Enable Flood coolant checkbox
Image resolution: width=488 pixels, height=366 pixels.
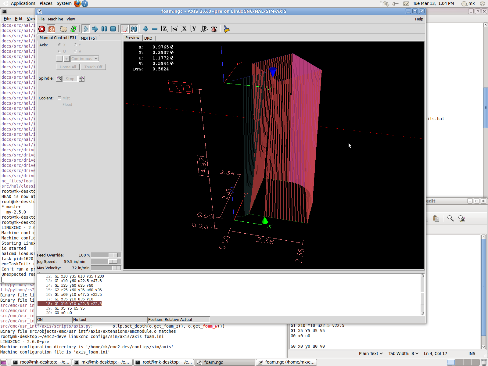click(x=59, y=104)
